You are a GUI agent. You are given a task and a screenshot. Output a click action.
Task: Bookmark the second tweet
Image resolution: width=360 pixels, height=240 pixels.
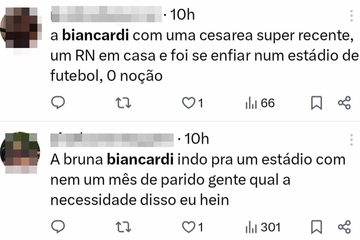coord(316,227)
